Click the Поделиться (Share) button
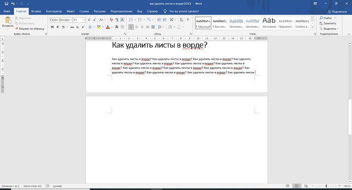352x190 pixels. tap(337, 12)
